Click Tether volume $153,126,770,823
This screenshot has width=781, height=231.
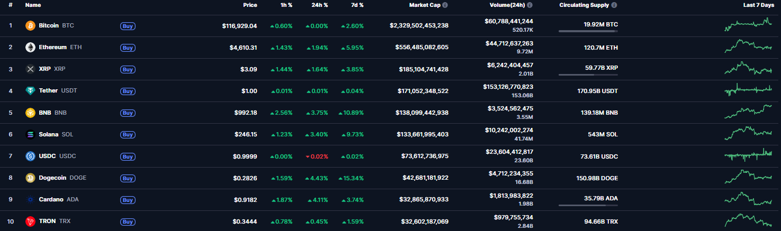tap(508, 87)
